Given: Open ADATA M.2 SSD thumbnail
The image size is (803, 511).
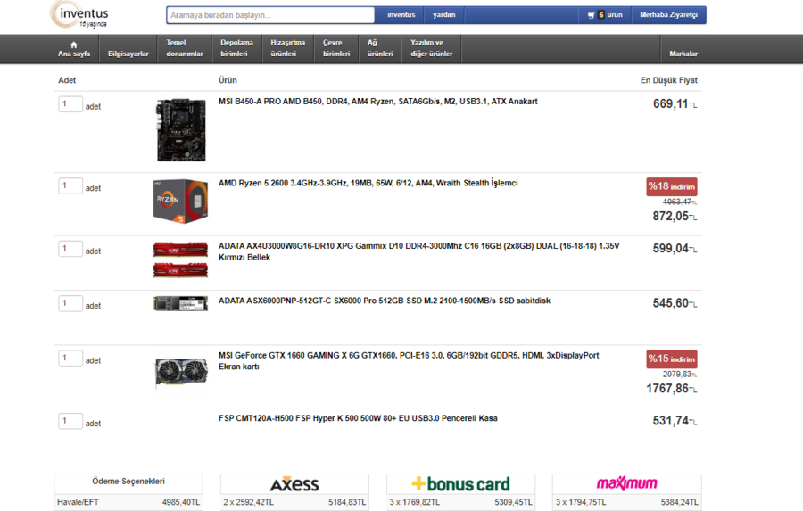Looking at the screenshot, I should [181, 303].
